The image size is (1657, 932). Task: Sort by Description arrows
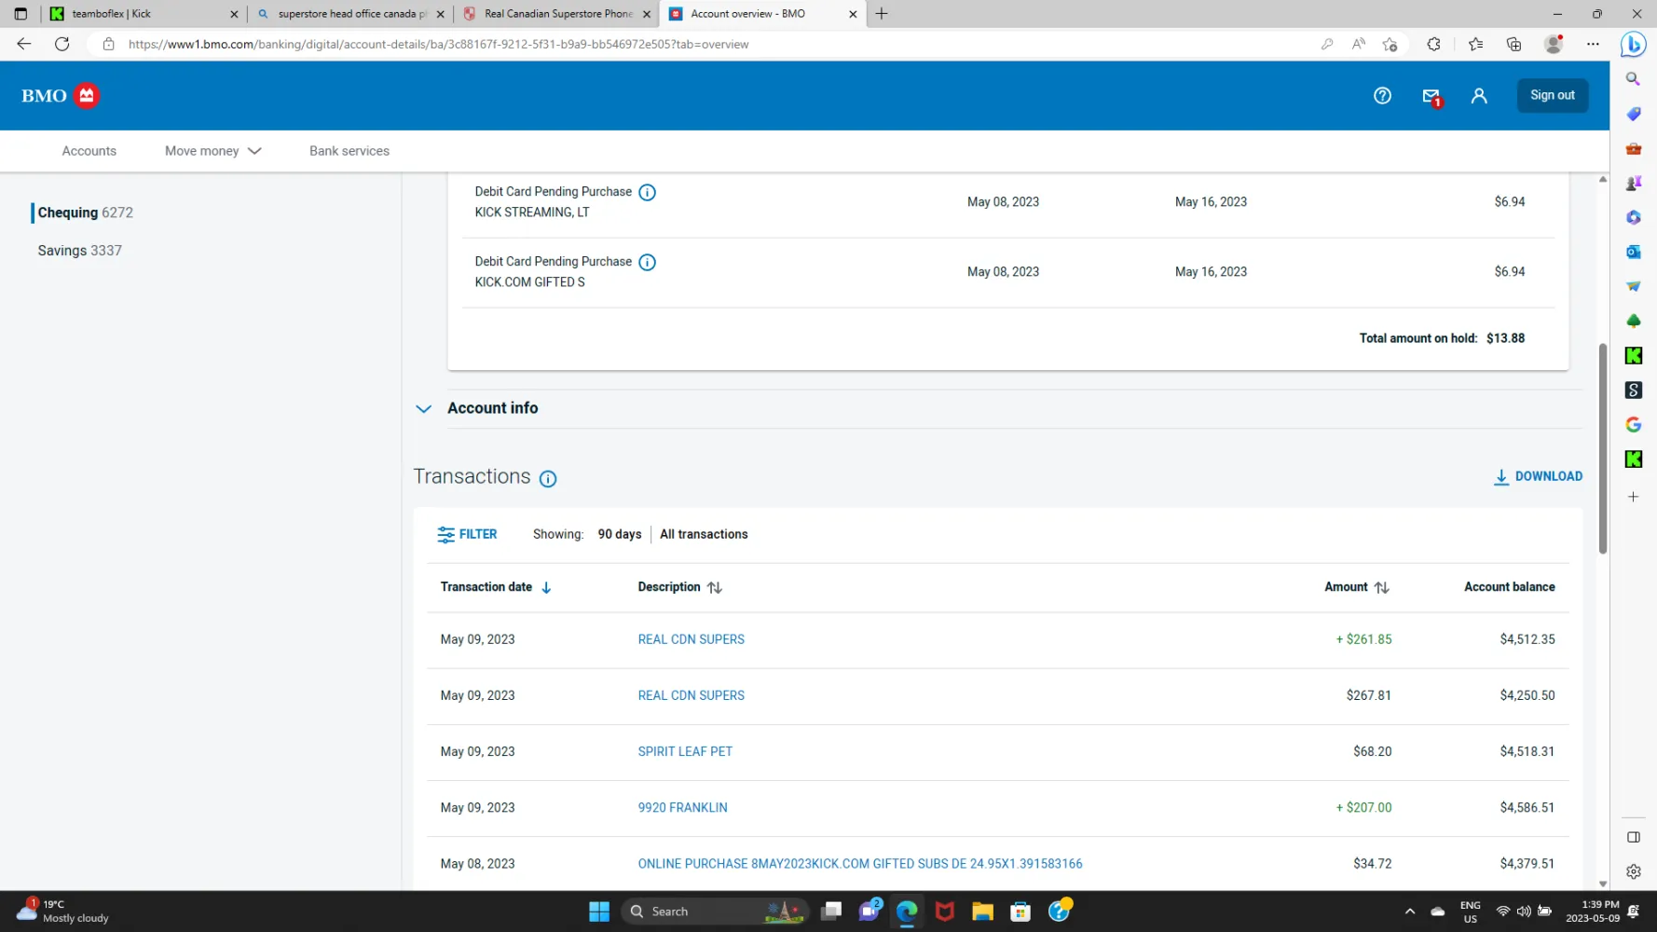(x=715, y=587)
